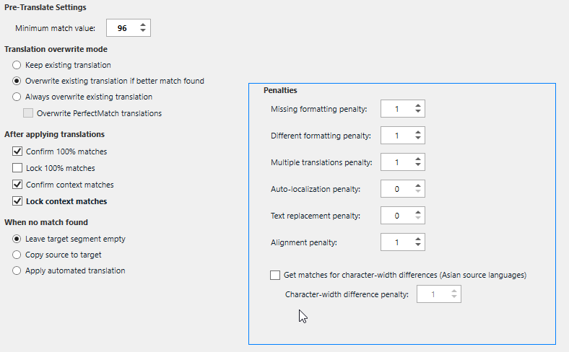569x352 pixels.
Task: Uncheck Confirm context matches
Action: pyautogui.click(x=17, y=185)
